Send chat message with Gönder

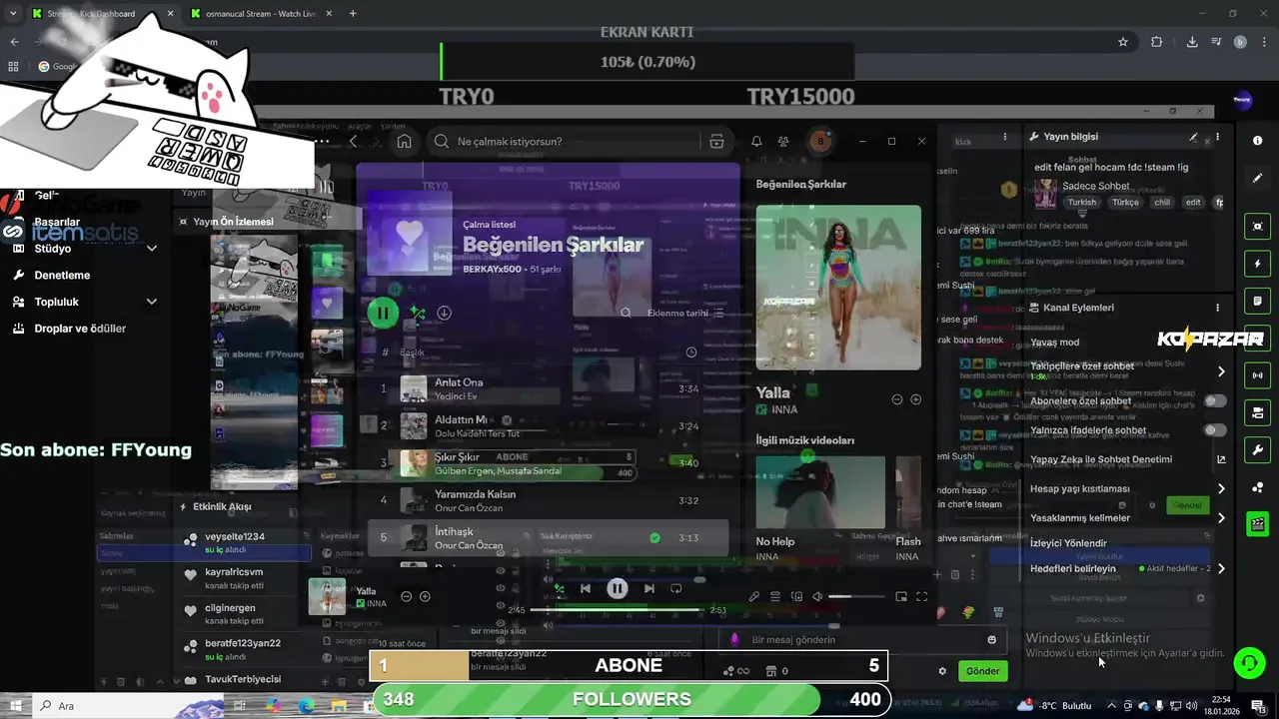pyautogui.click(x=982, y=671)
